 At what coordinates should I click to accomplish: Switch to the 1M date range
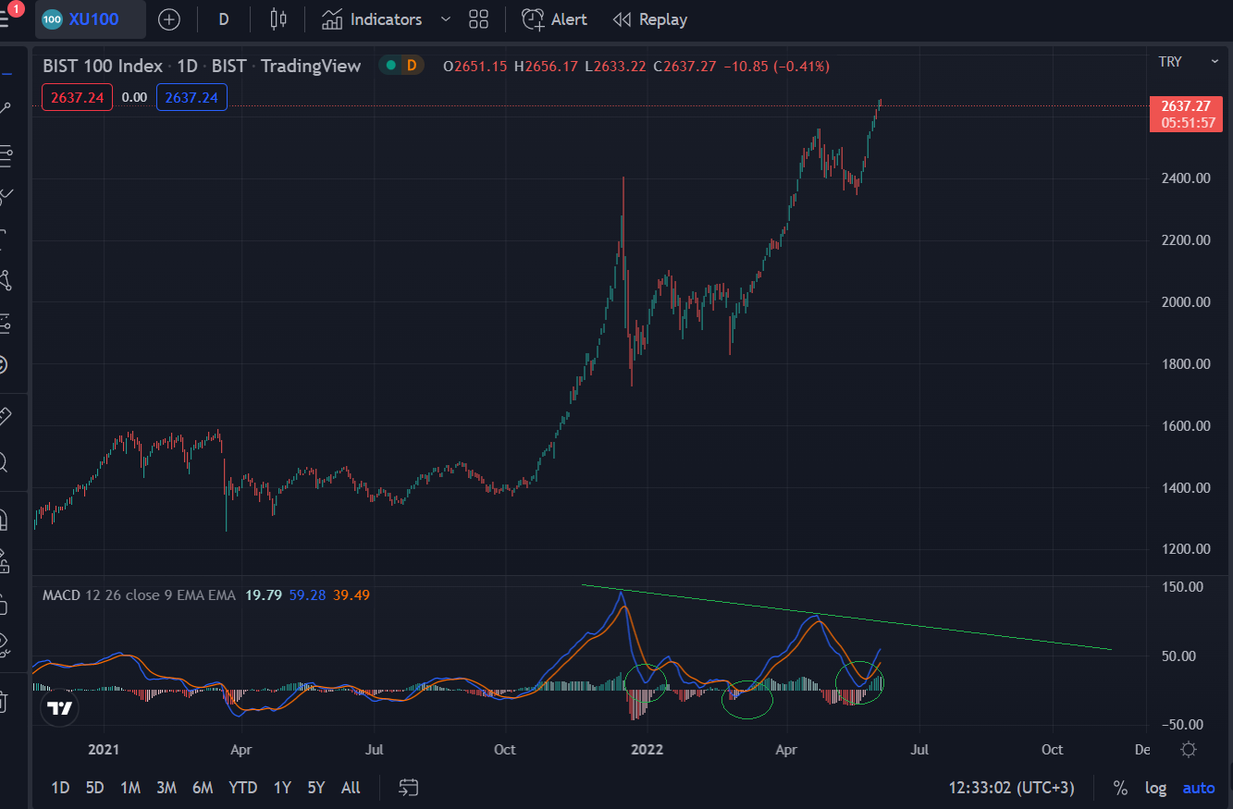(x=130, y=788)
